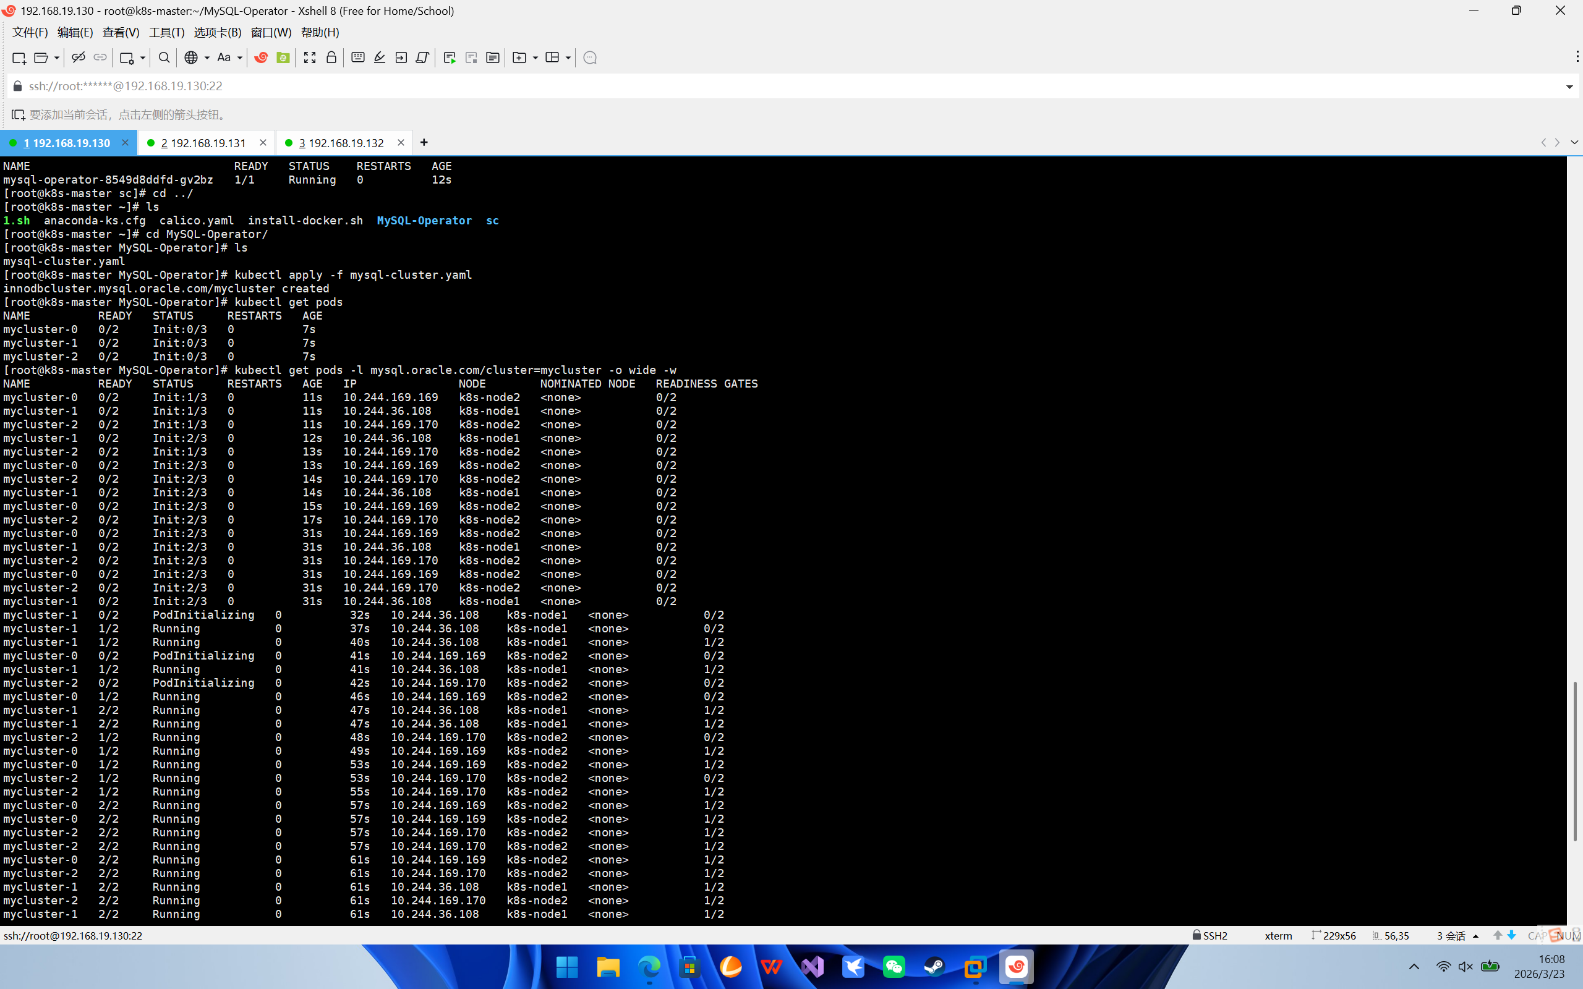Screen dimensions: 1583x989
Task: Open Steam from the taskbar
Action: (x=934, y=967)
